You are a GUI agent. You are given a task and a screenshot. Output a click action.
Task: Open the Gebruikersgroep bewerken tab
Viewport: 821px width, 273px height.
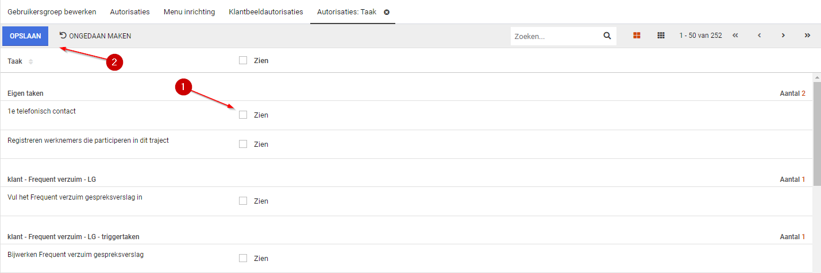52,12
